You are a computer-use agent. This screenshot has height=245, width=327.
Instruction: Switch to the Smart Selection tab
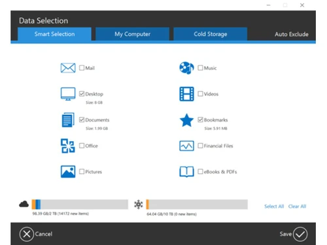click(x=54, y=34)
